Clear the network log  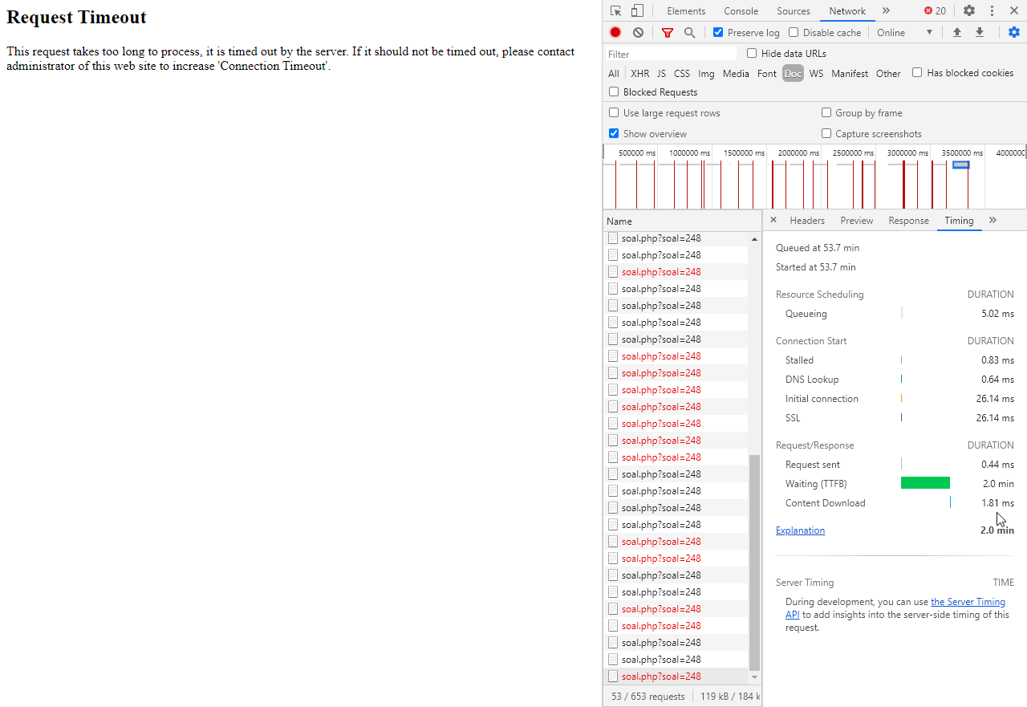[x=638, y=33]
